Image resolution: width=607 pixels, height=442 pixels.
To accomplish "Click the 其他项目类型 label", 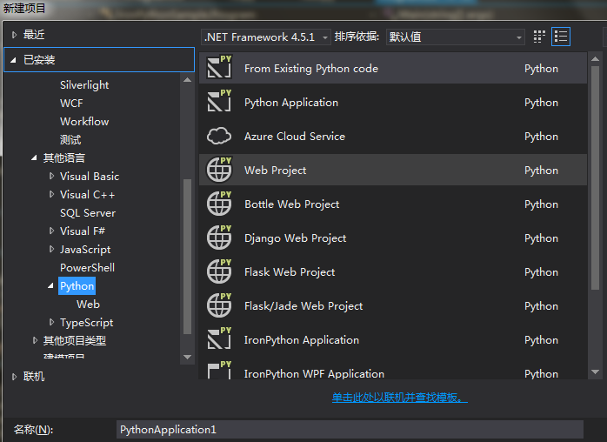I will [75, 340].
